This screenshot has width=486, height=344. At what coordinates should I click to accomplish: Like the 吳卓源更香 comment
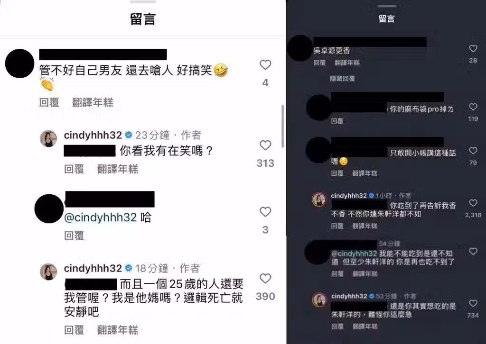pos(473,48)
